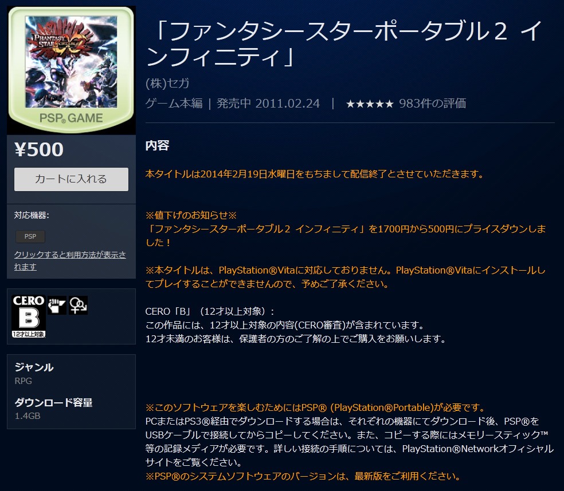Image resolution: width=564 pixels, height=491 pixels.
Task: Click the ジャンル RPG genre value
Action: click(23, 381)
